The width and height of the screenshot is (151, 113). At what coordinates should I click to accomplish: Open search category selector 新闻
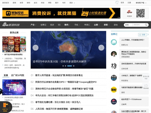pyautogui.click(x=127, y=25)
